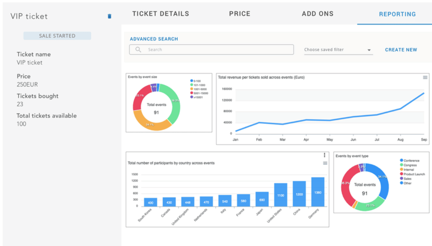Select the Reporting tab
Screen dimensions: 432x246
tap(397, 14)
